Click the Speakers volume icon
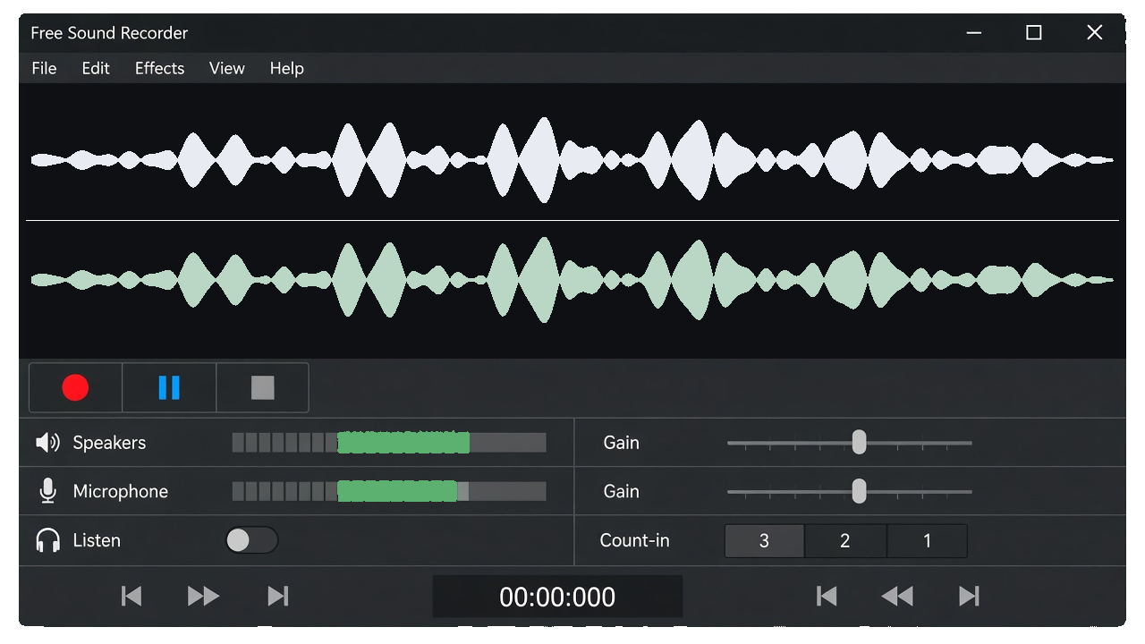1145x644 pixels. click(47, 443)
